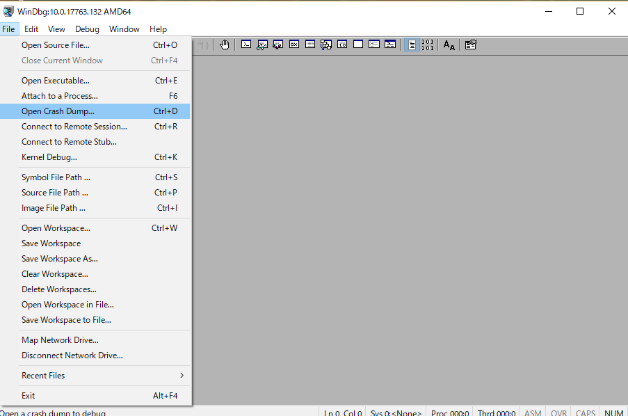Close the File menu via File header
The width and height of the screenshot is (628, 416).
click(x=8, y=29)
